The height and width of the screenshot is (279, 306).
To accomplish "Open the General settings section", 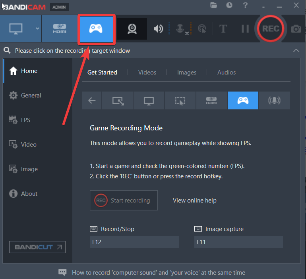I will pos(38,96).
